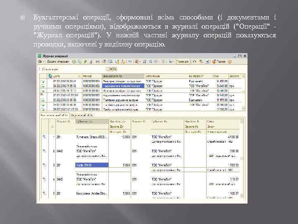This screenshot has height=224, width=298.
Task: Select highlighted subconto cell in entry 3
Action: [92, 165]
